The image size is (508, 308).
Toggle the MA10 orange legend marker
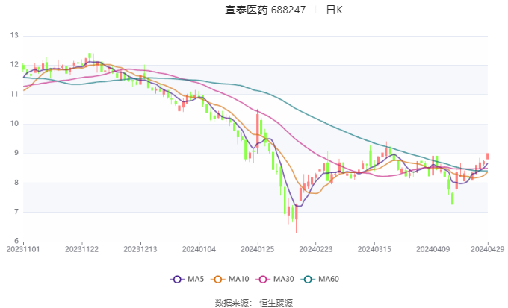click(x=219, y=279)
